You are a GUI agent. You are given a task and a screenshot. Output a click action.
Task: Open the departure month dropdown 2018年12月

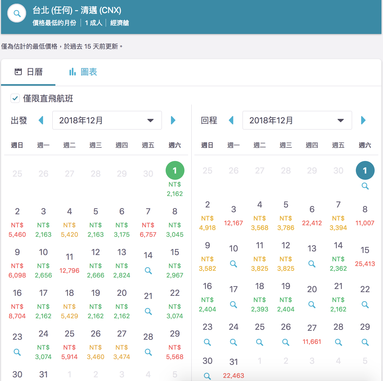coord(107,120)
